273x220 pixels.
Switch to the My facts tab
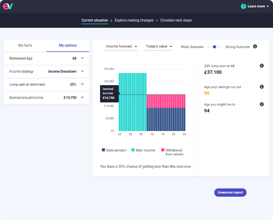[25, 46]
